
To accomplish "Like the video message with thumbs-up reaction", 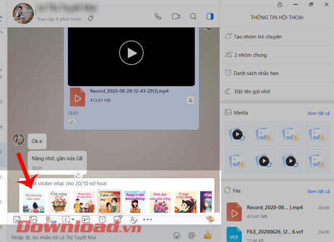I will tap(72, 122).
